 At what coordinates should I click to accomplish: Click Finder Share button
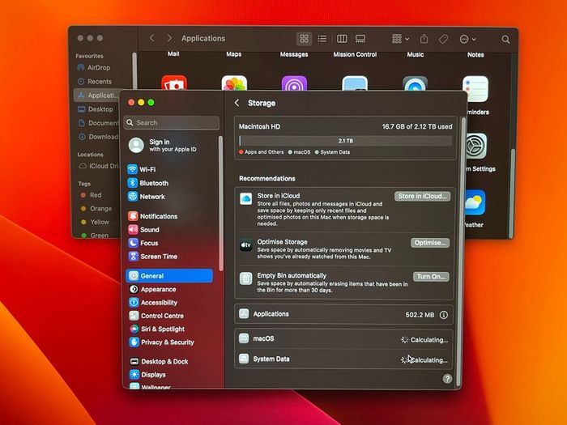coord(424,39)
